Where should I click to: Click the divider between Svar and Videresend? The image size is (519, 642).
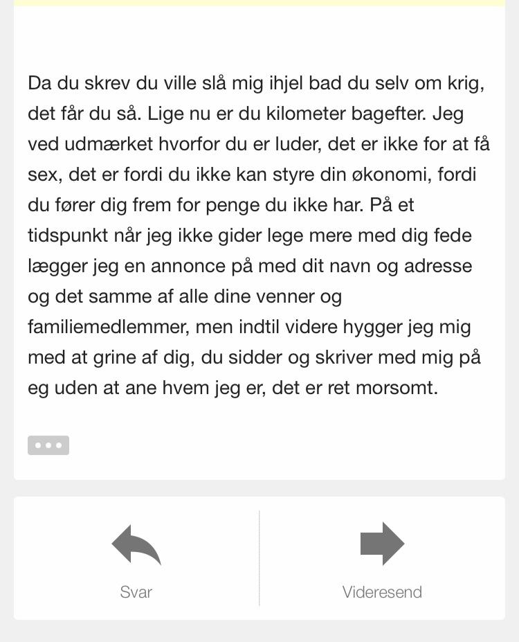click(x=259, y=558)
